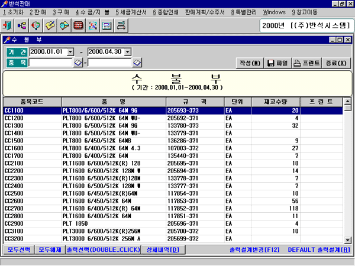
Task: Click the YEAR change toolbar icon
Action: [93, 25]
